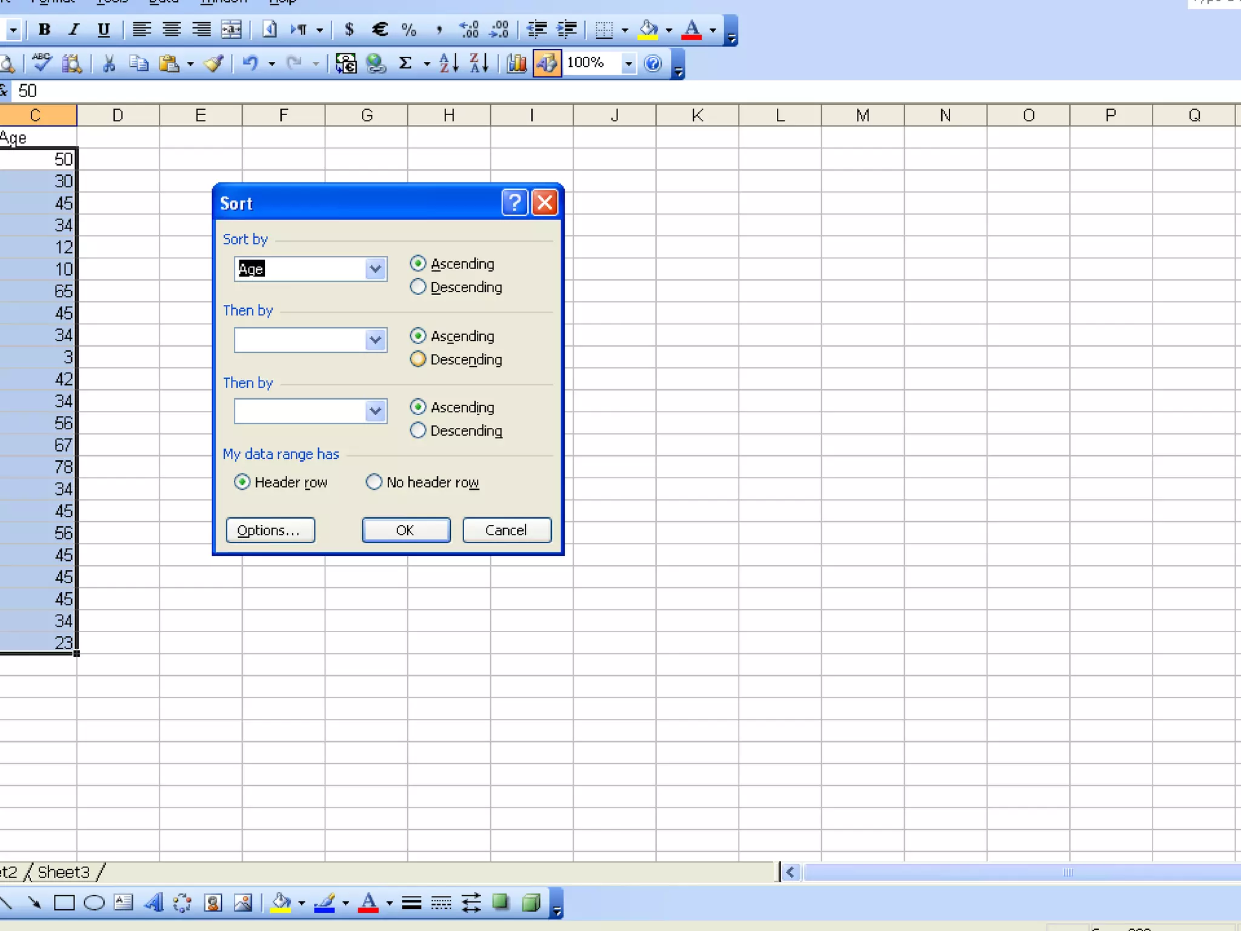Click the Undo arrow icon

[250, 63]
